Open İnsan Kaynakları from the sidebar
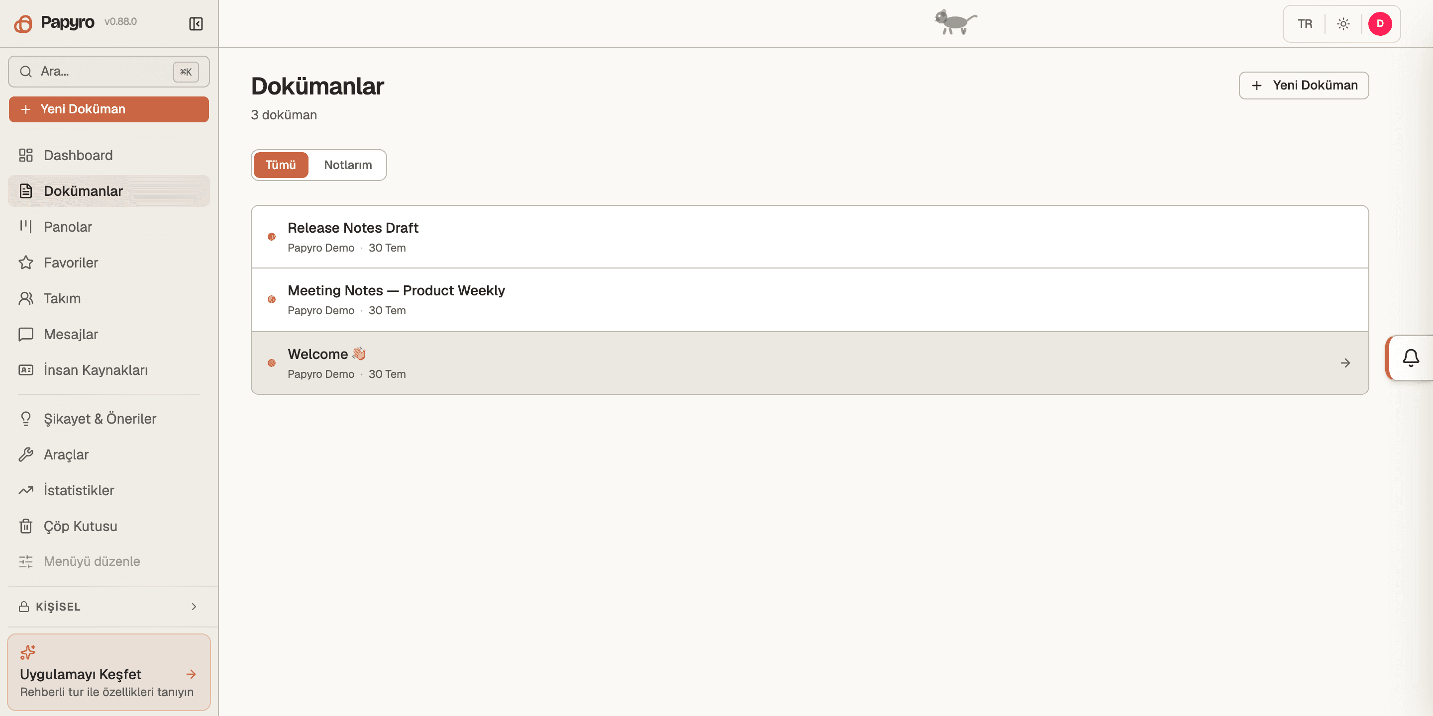Screen dimensions: 1433x716 (109, 370)
